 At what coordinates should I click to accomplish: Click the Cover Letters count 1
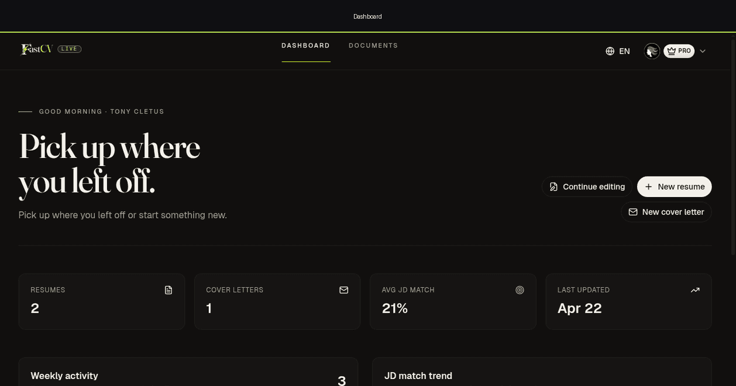click(209, 308)
